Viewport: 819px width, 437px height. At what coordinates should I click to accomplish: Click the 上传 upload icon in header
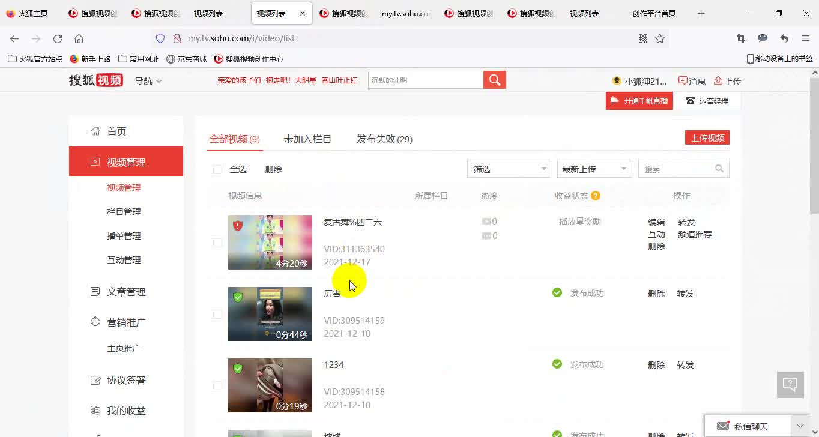[x=727, y=81]
